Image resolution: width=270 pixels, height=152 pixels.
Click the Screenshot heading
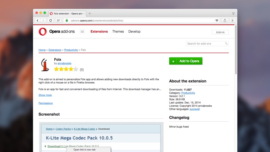click(49, 114)
